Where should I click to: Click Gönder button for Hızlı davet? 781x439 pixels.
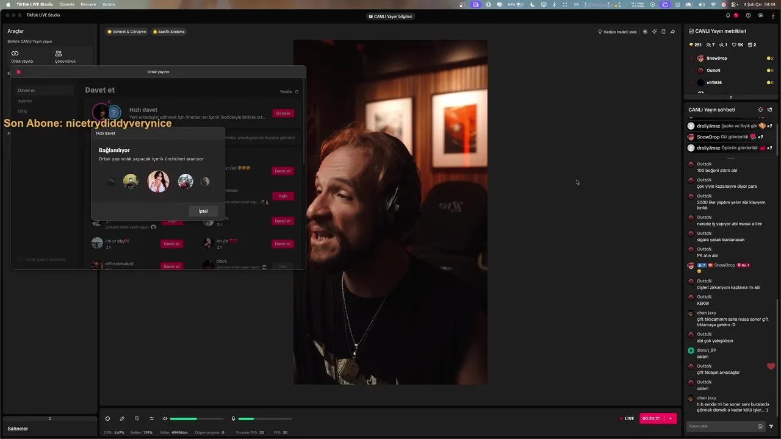(x=283, y=113)
